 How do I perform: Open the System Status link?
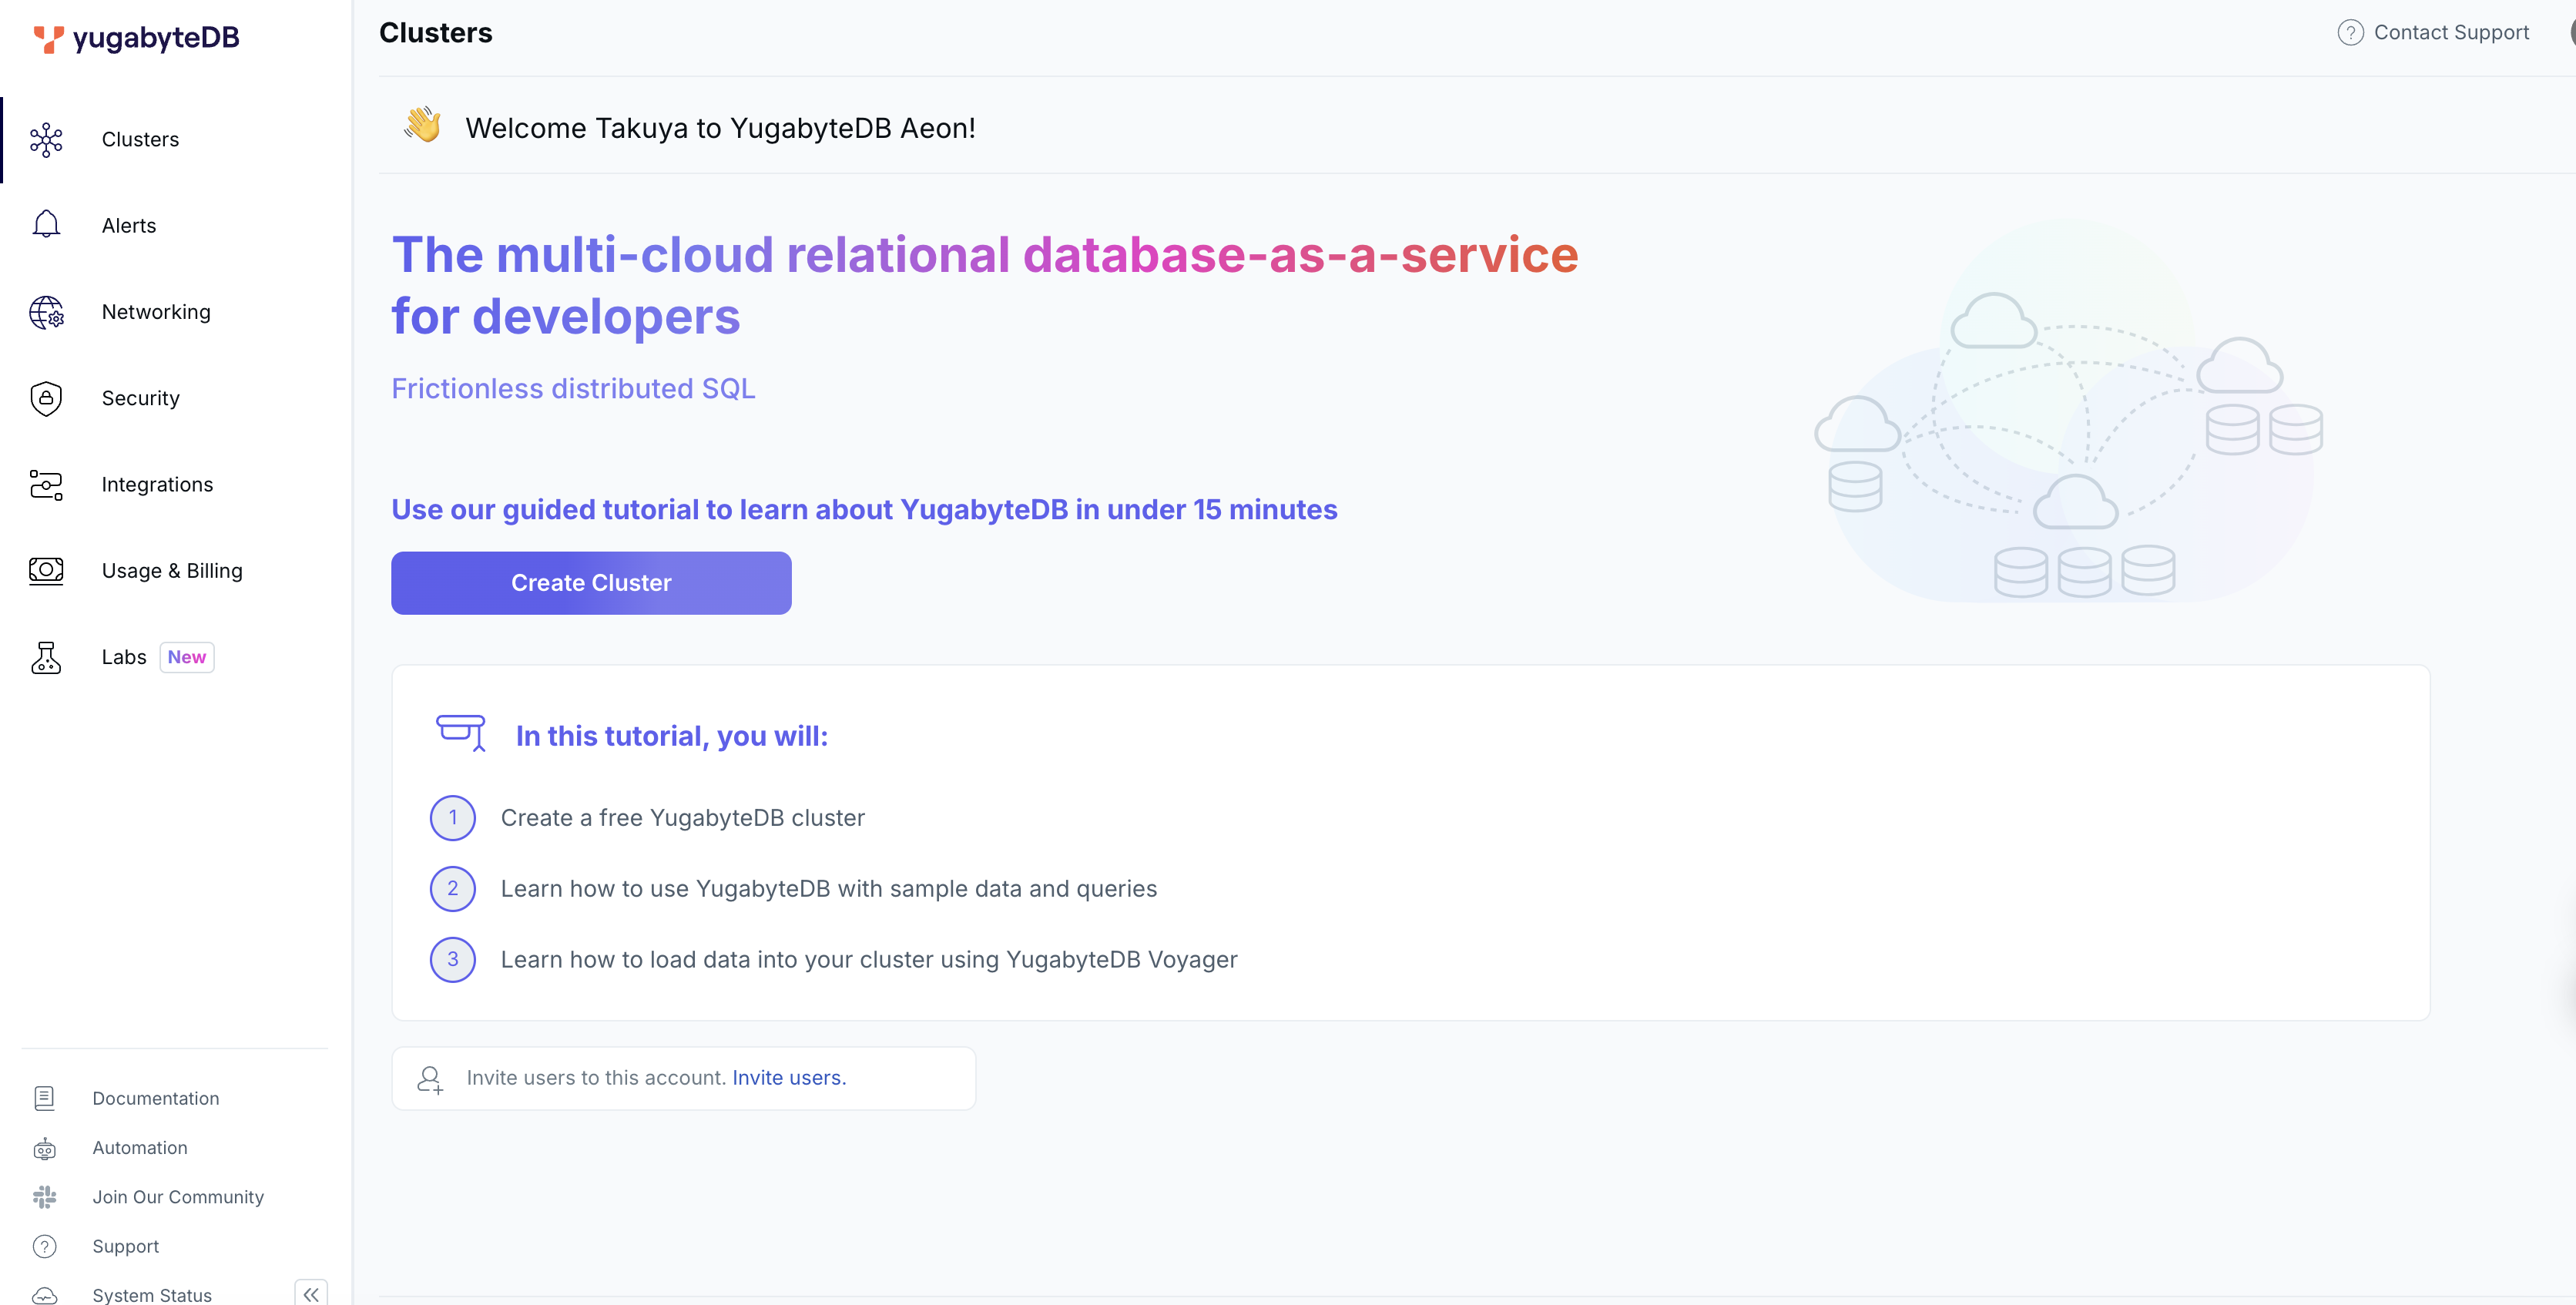[152, 1295]
